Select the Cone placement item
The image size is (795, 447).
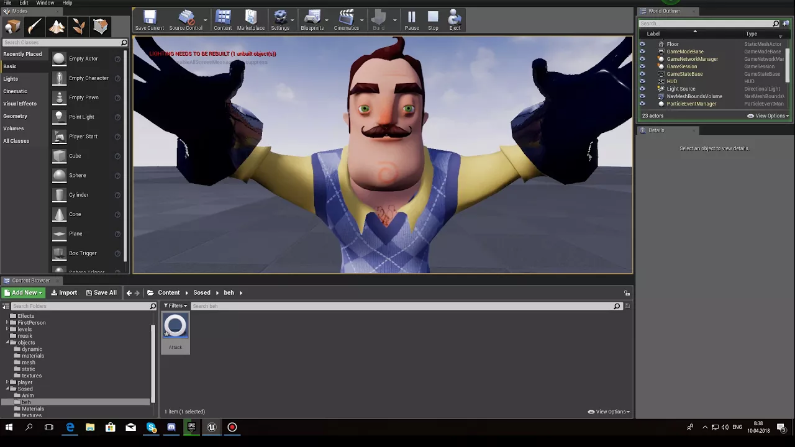tap(87, 214)
